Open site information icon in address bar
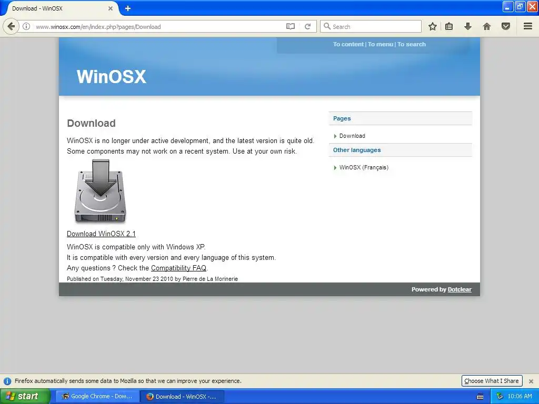 click(26, 26)
